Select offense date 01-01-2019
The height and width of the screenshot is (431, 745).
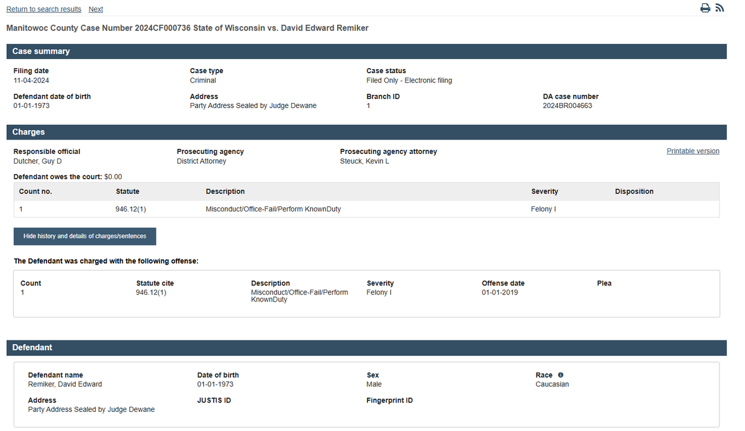[500, 293]
